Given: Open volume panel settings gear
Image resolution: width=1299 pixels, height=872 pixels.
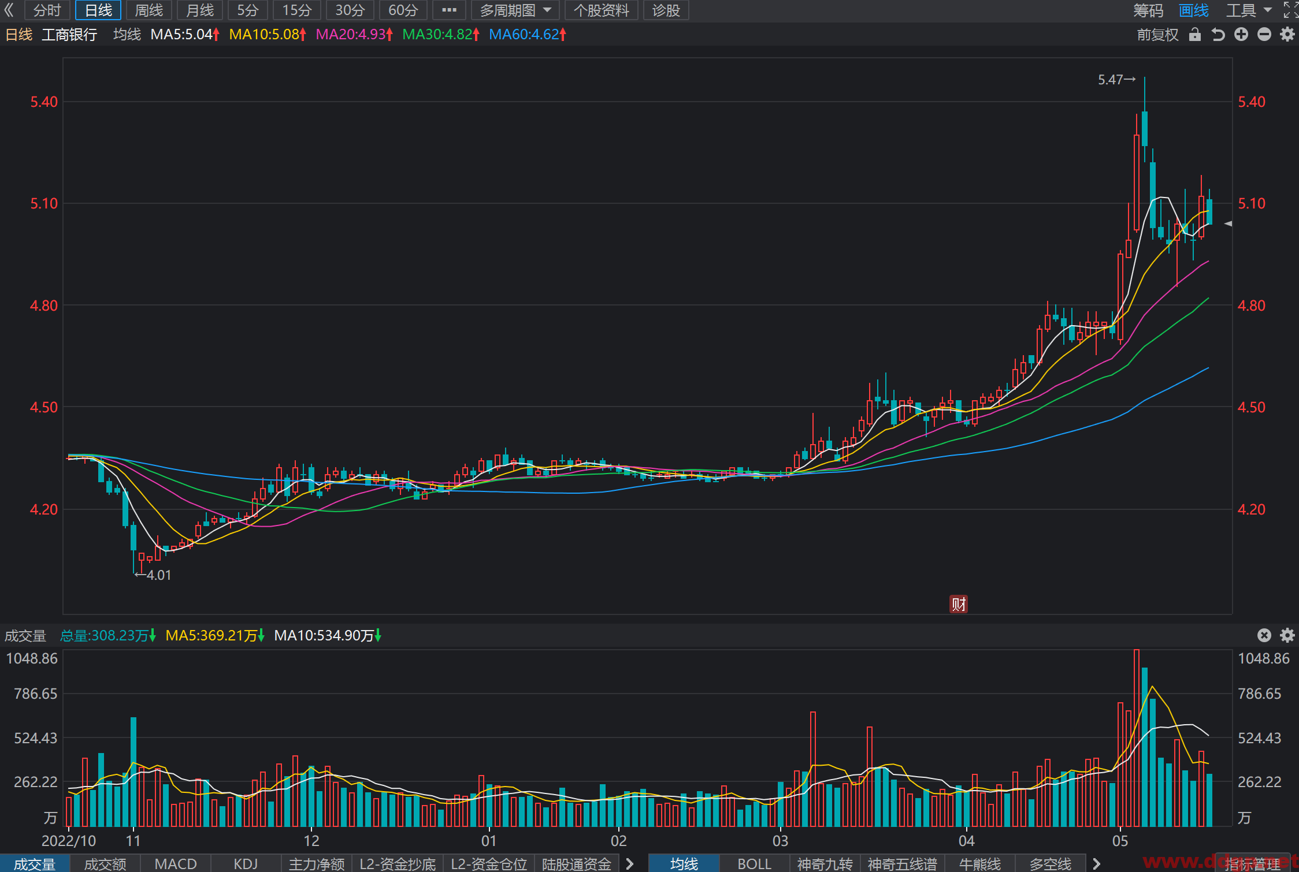Looking at the screenshot, I should tap(1287, 635).
